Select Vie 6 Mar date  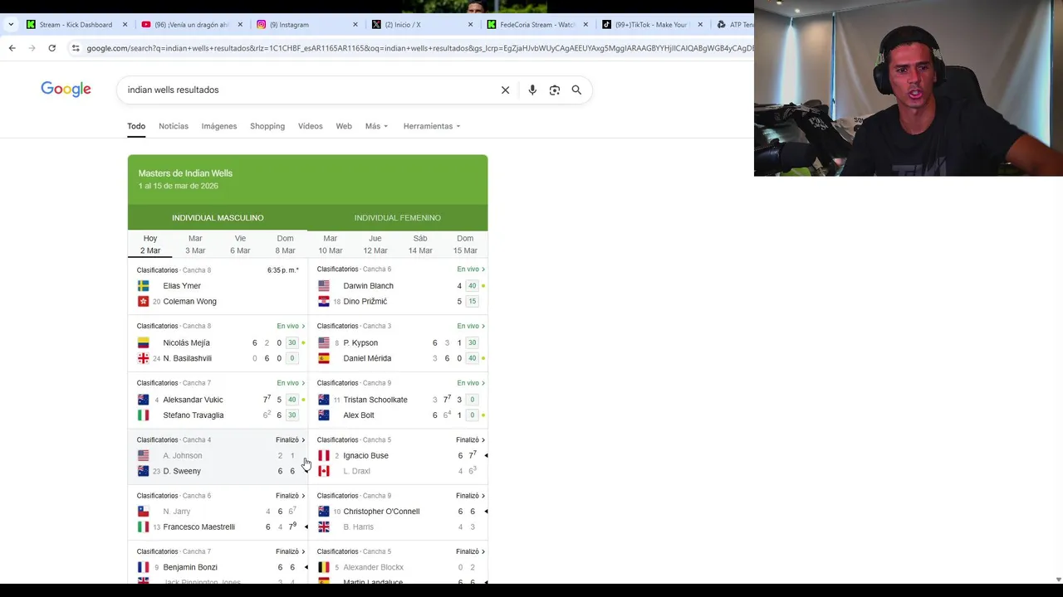click(240, 245)
